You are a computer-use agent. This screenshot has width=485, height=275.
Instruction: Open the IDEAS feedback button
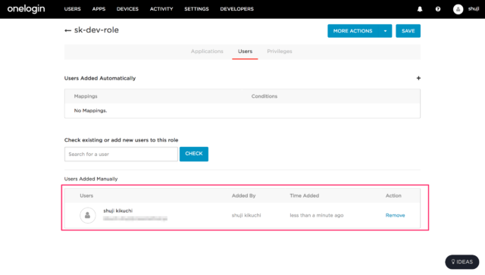[x=462, y=261]
